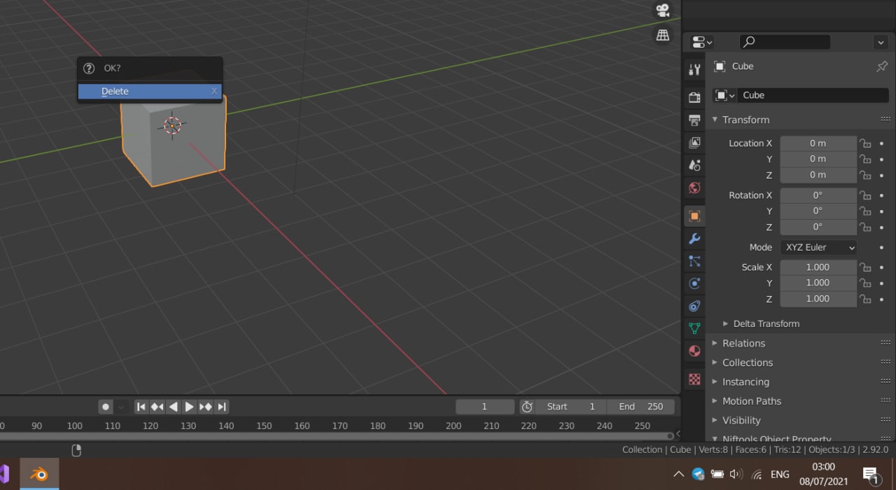Lock Scale Y with the padlock
Screen dimensions: 896x490
tap(865, 283)
